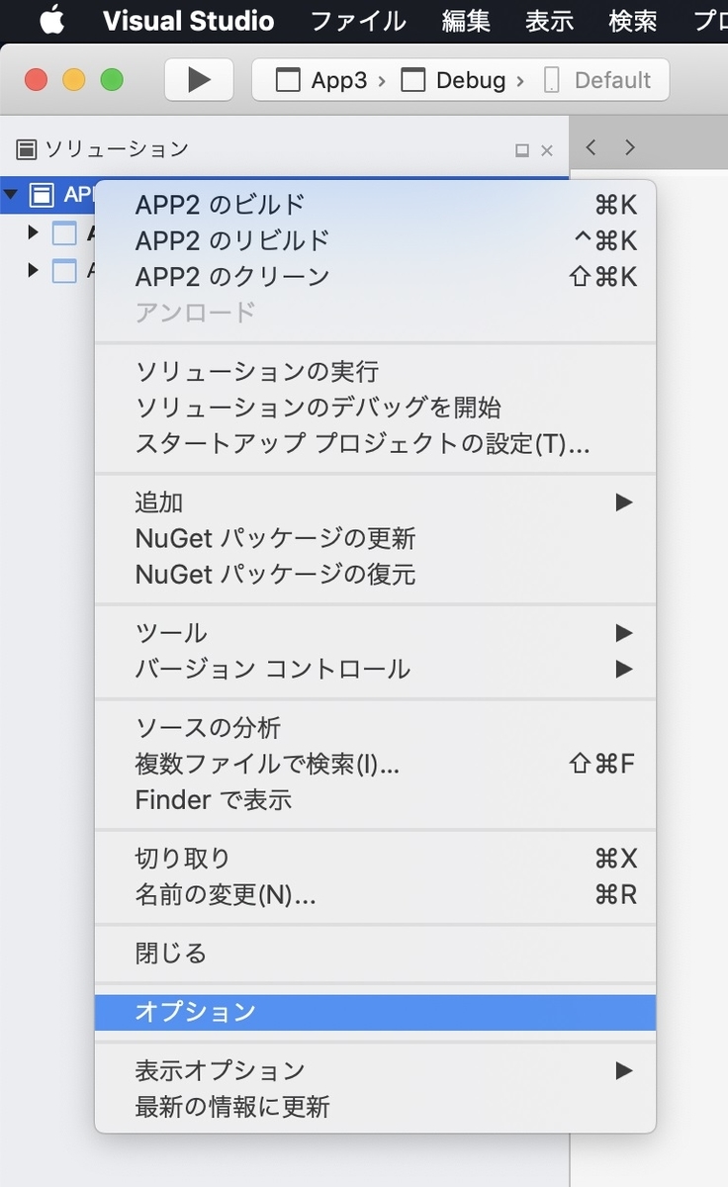This screenshot has width=728, height=1187.
Task: Open the ファイル menu
Action: pos(358,21)
